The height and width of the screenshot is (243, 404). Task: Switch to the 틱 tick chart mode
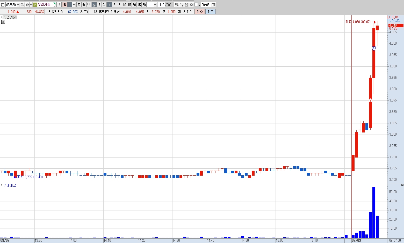pyautogui.click(x=104, y=5)
